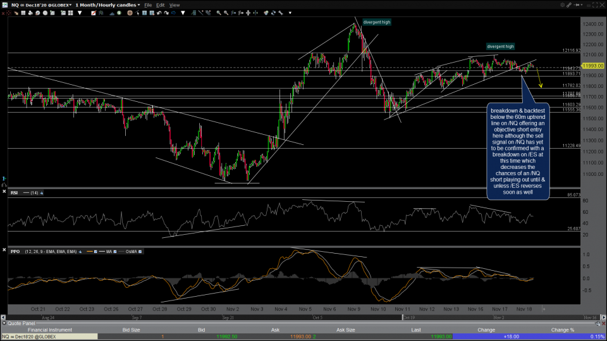Click the 11993.00 current price label

tap(593, 66)
